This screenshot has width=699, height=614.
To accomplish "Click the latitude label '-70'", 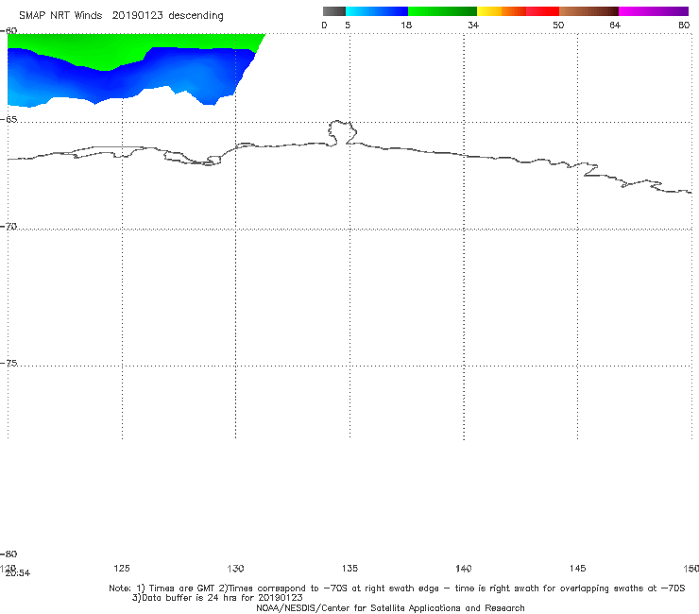I will [x=9, y=227].
